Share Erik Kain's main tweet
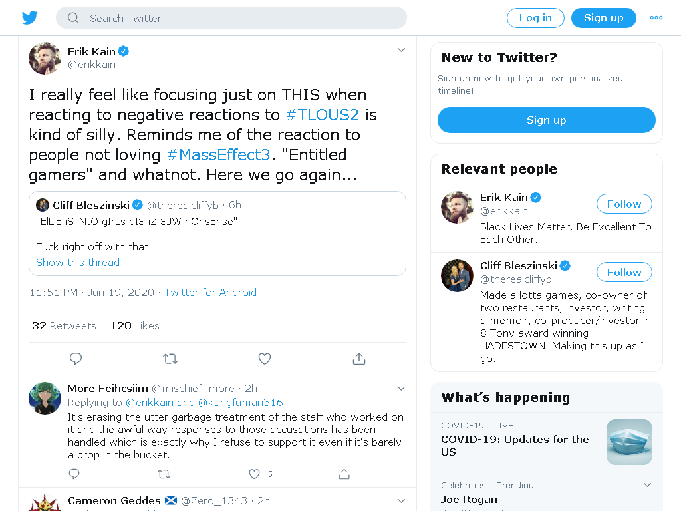This screenshot has height=511, width=681. [x=359, y=359]
